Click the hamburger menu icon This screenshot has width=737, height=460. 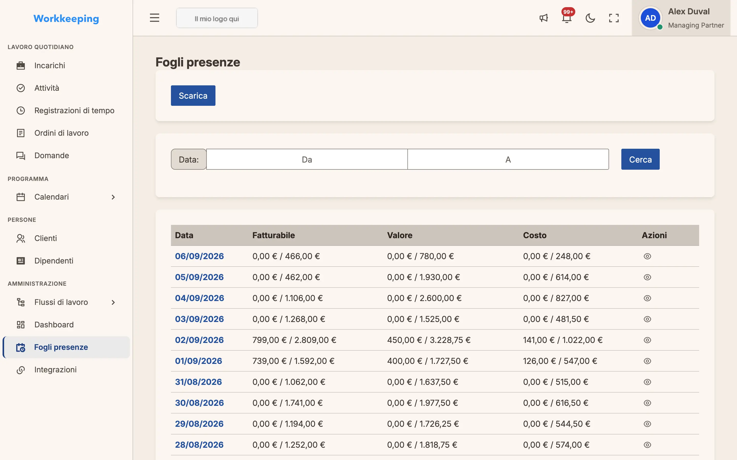[x=154, y=18]
